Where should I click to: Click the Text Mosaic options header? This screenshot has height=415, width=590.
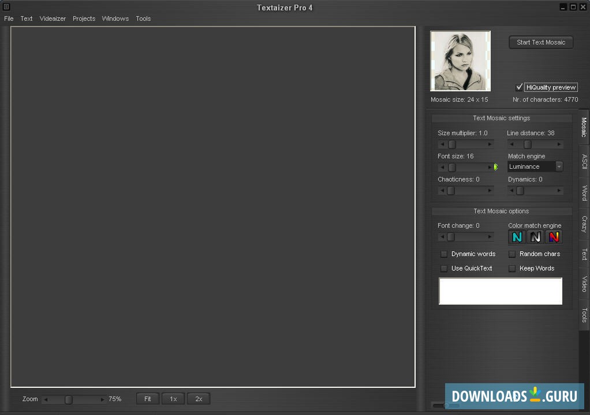coord(501,212)
